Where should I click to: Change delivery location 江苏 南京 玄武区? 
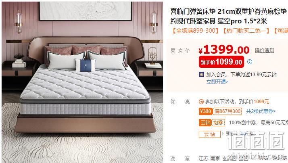click(x=217, y=158)
